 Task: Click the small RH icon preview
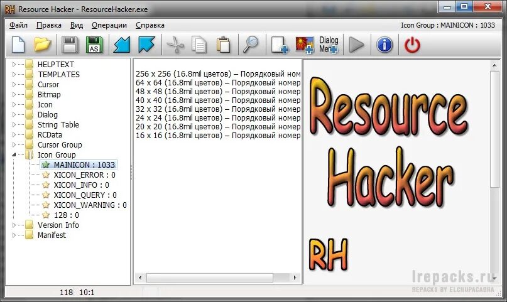click(328, 254)
